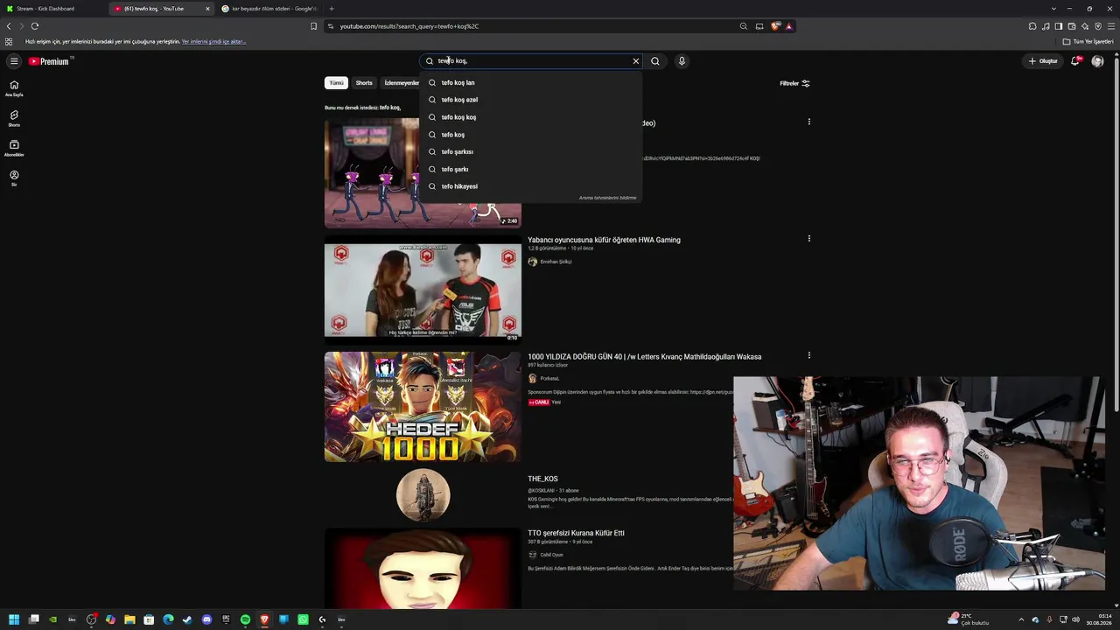Click the 'tefo koş,' did-you-mean link
1120x630 pixels.
(x=390, y=108)
